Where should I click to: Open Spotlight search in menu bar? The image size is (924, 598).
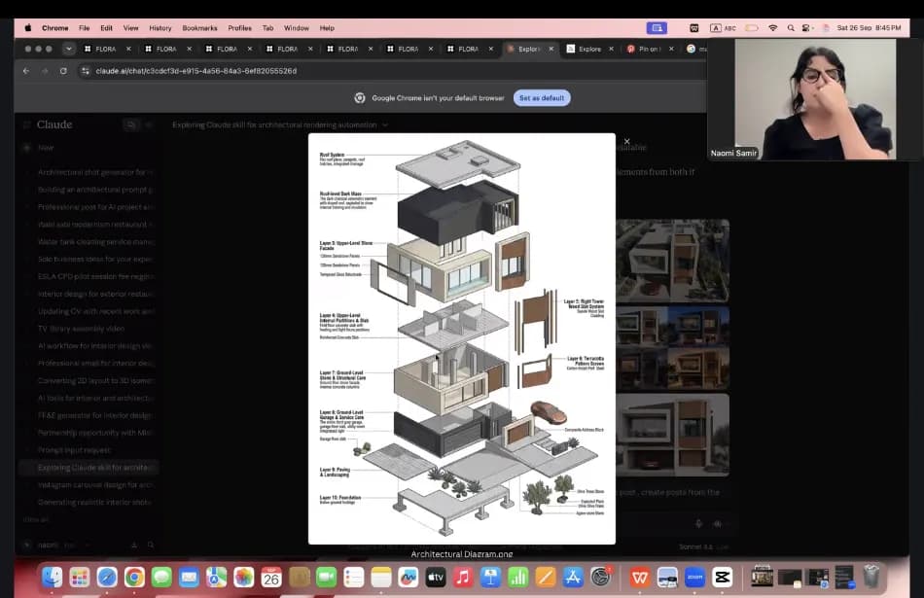point(791,27)
